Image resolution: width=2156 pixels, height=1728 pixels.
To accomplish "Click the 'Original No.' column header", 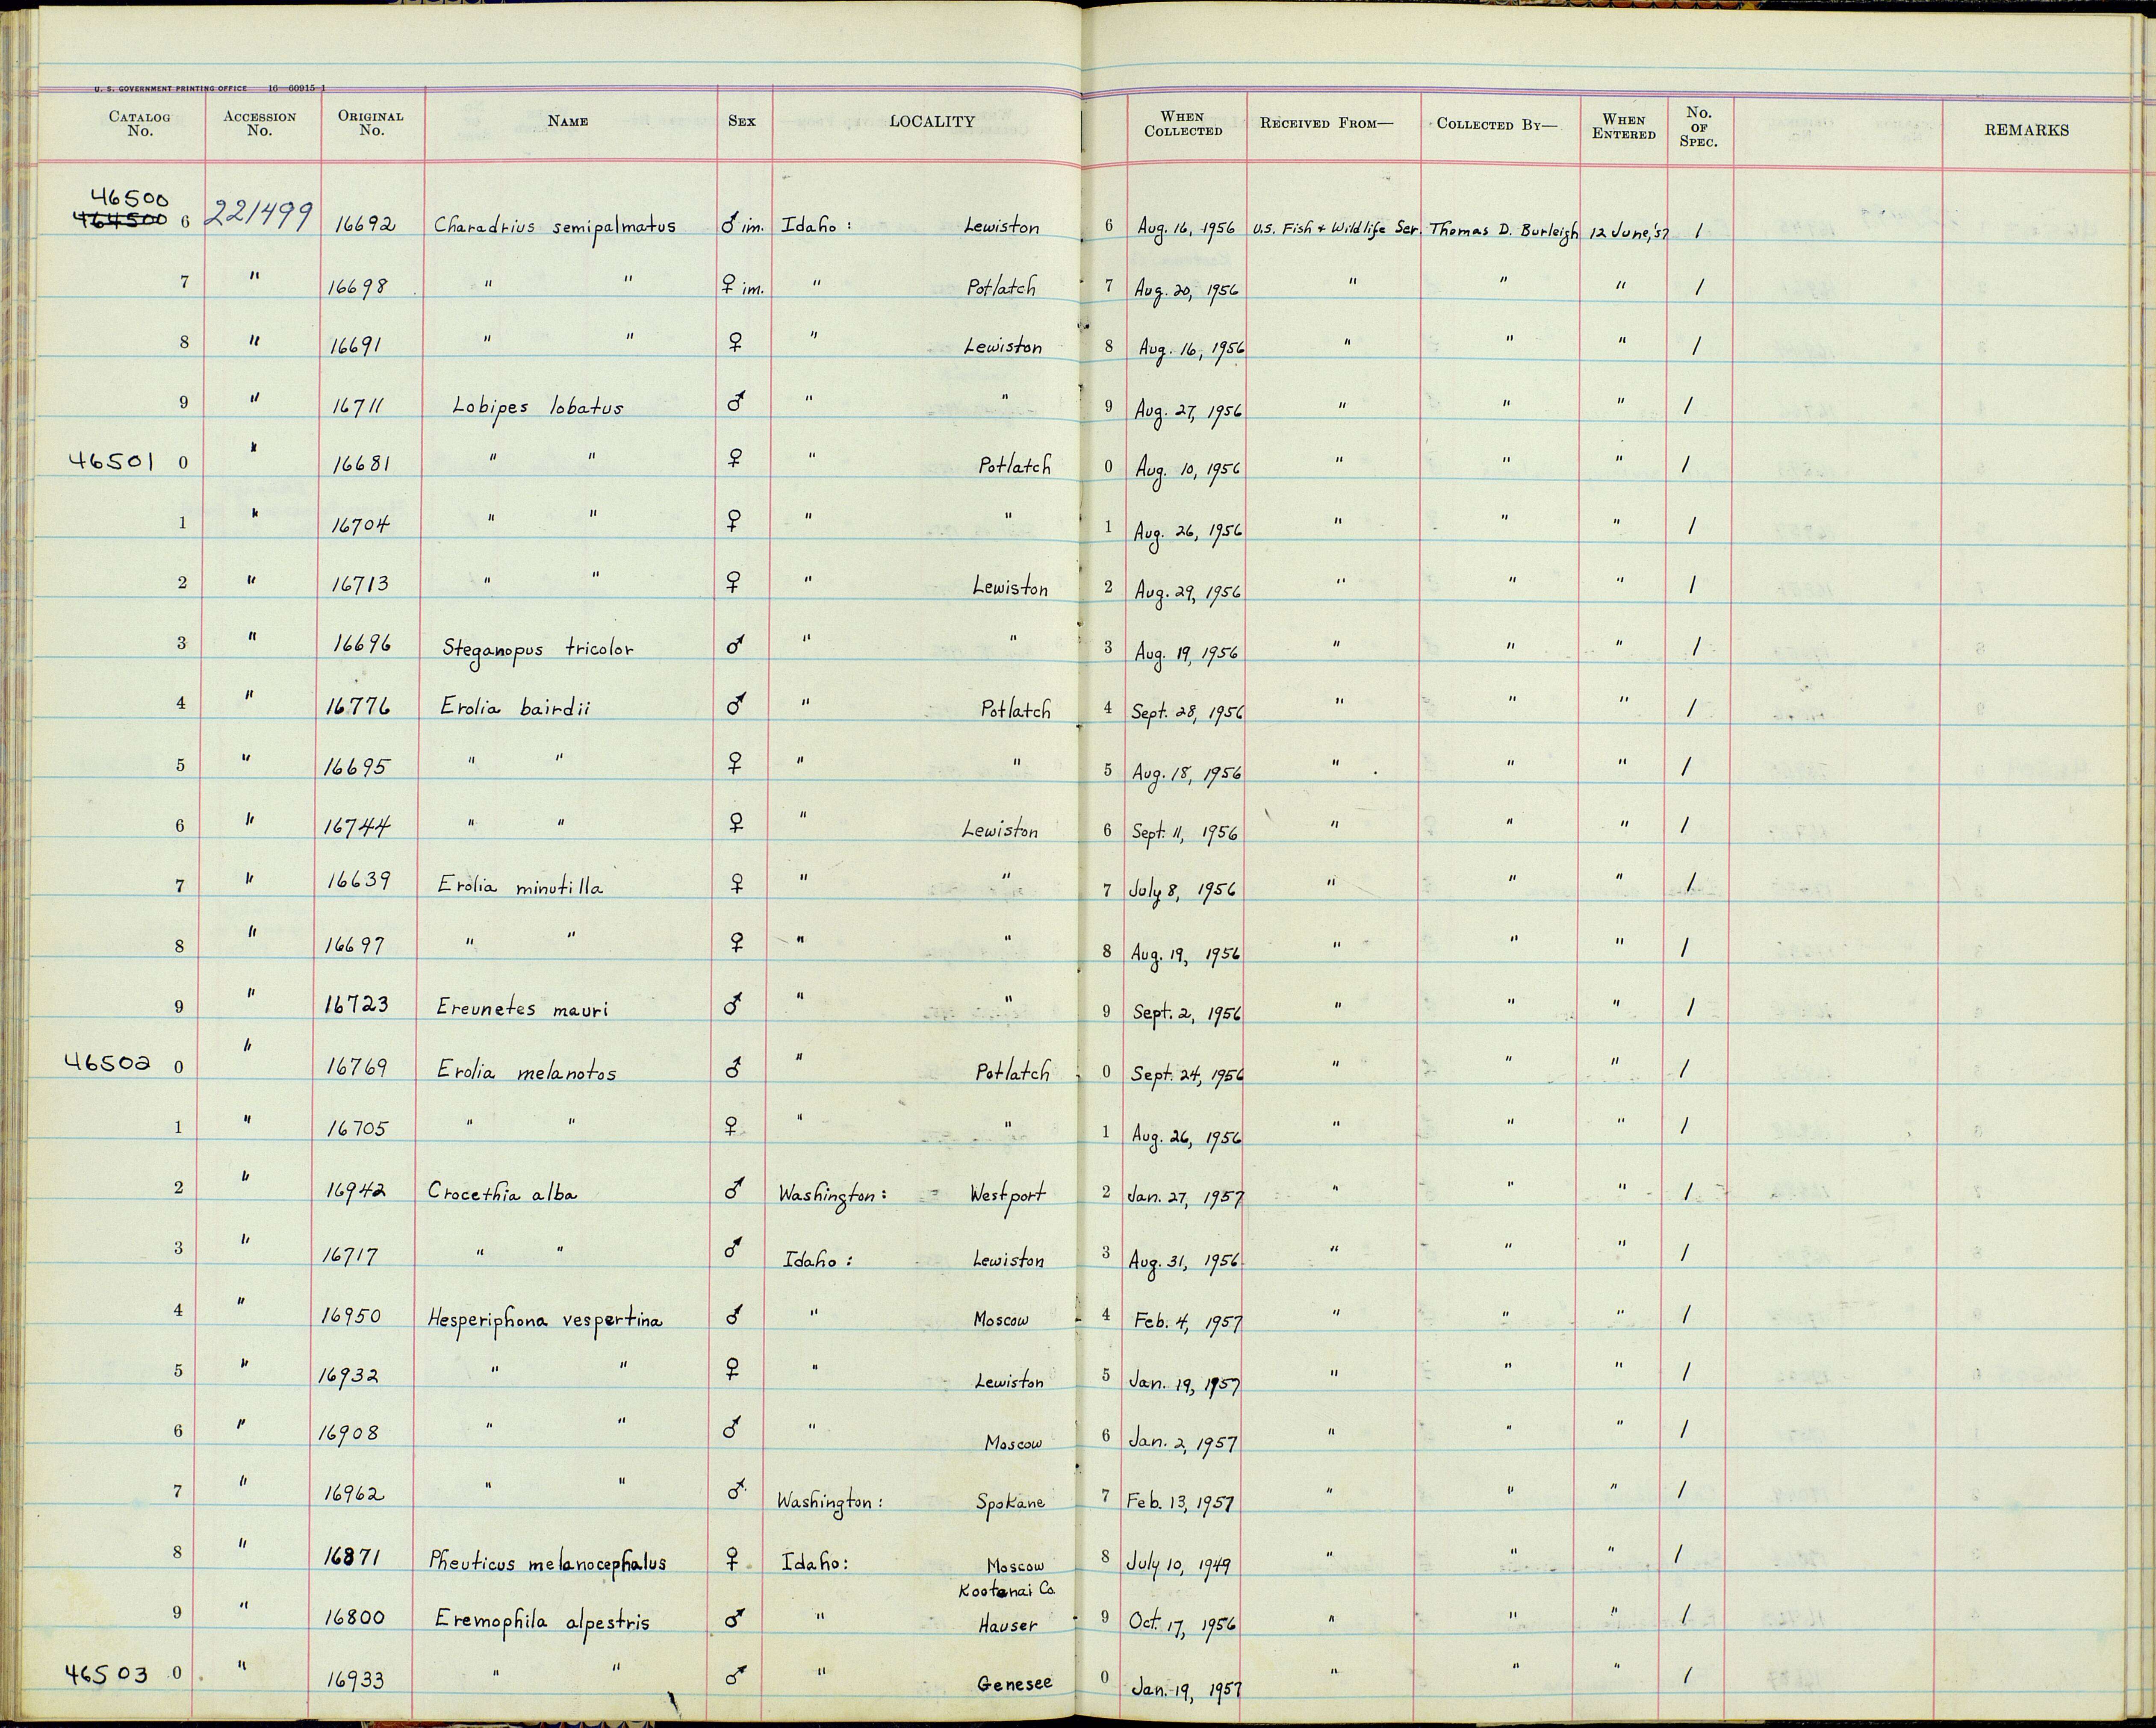I will tap(371, 123).
